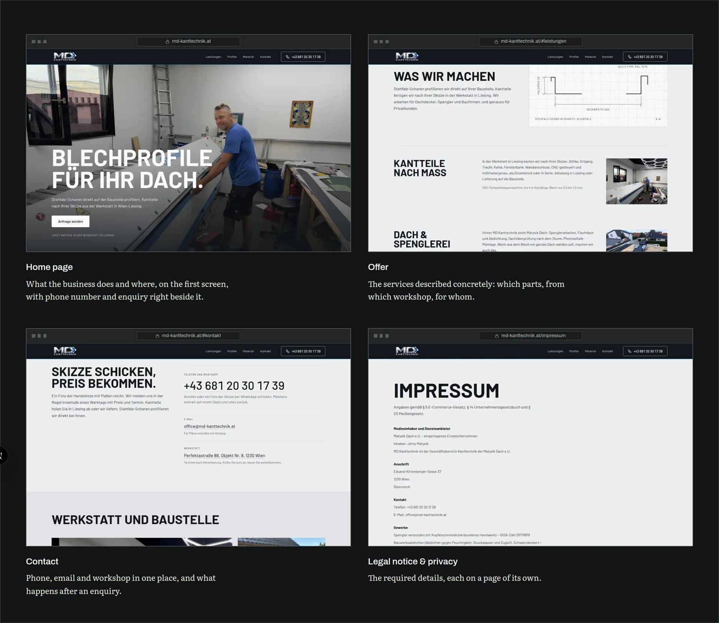The width and height of the screenshot is (719, 623).
Task: Open Leistungen menu in Offer preview
Action: [x=555, y=57]
